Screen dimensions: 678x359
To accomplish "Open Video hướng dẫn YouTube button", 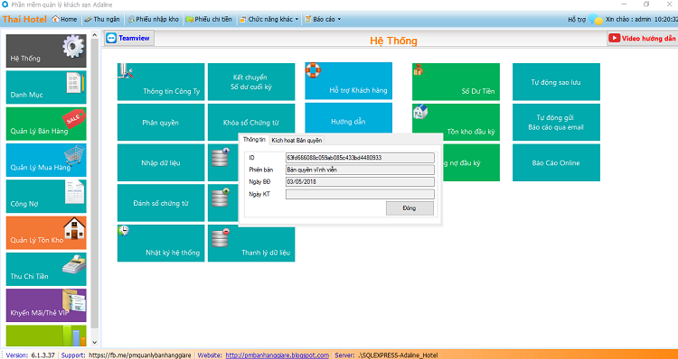I will click(x=643, y=38).
